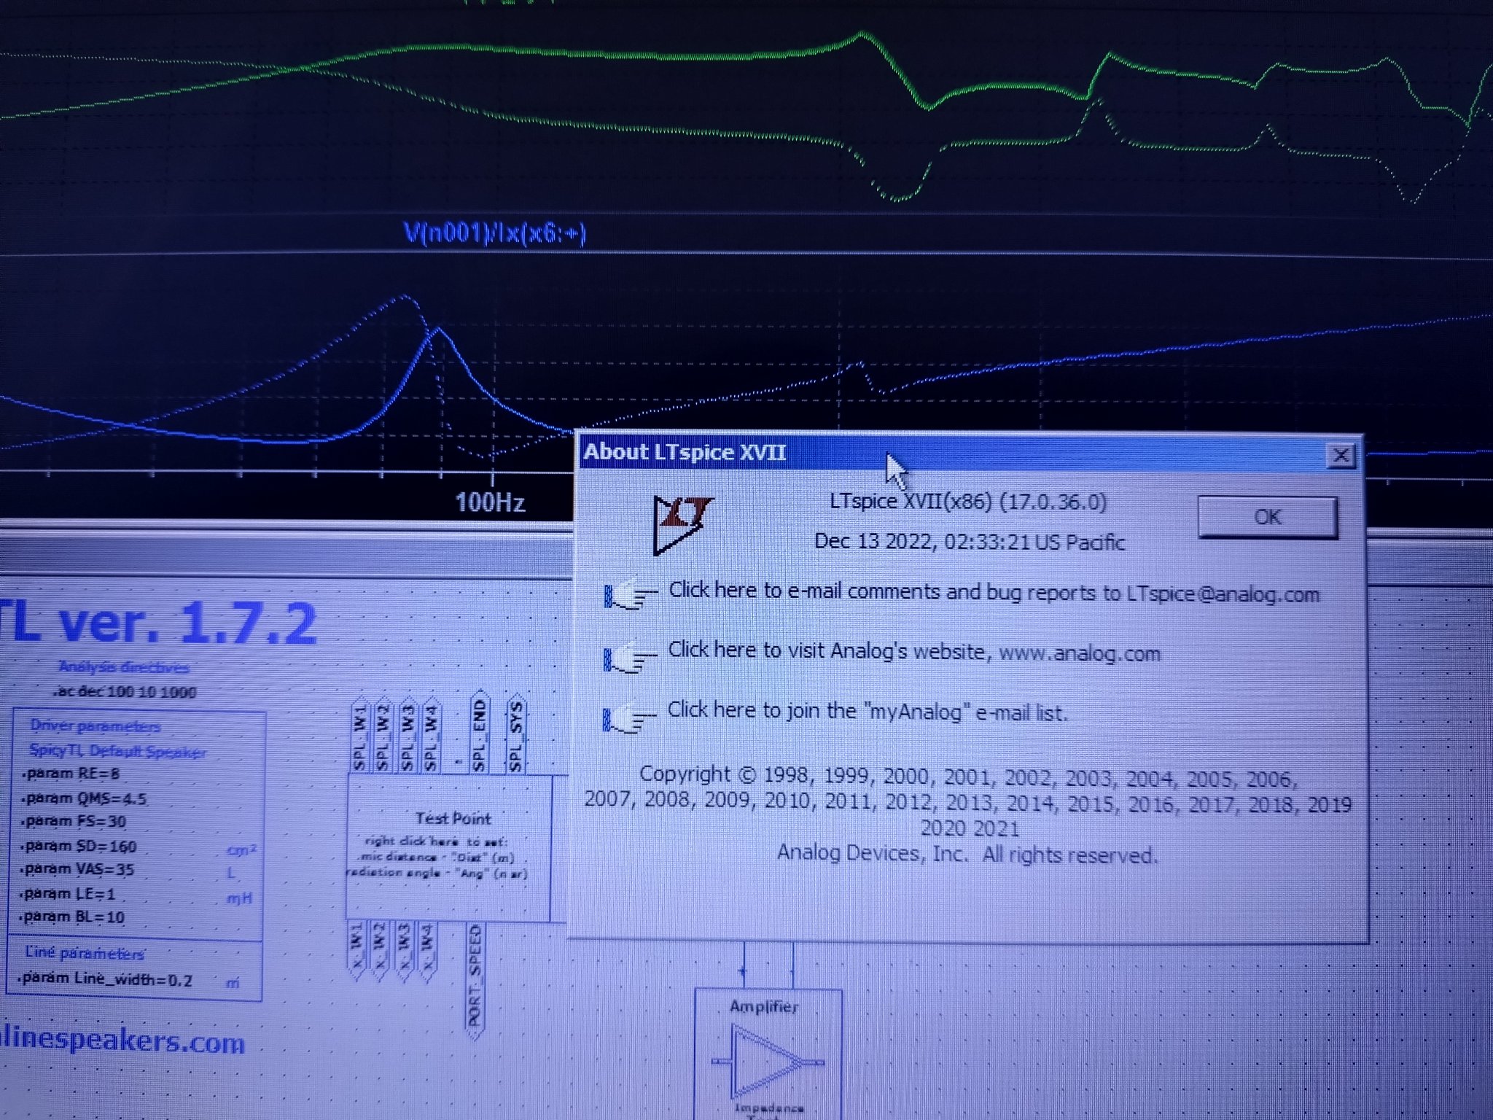
Task: Select the .param SD=160 line
Action: (79, 847)
